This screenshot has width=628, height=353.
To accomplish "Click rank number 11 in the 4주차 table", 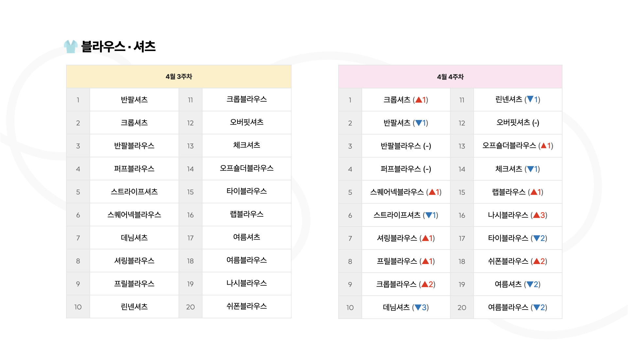I will click(x=462, y=100).
